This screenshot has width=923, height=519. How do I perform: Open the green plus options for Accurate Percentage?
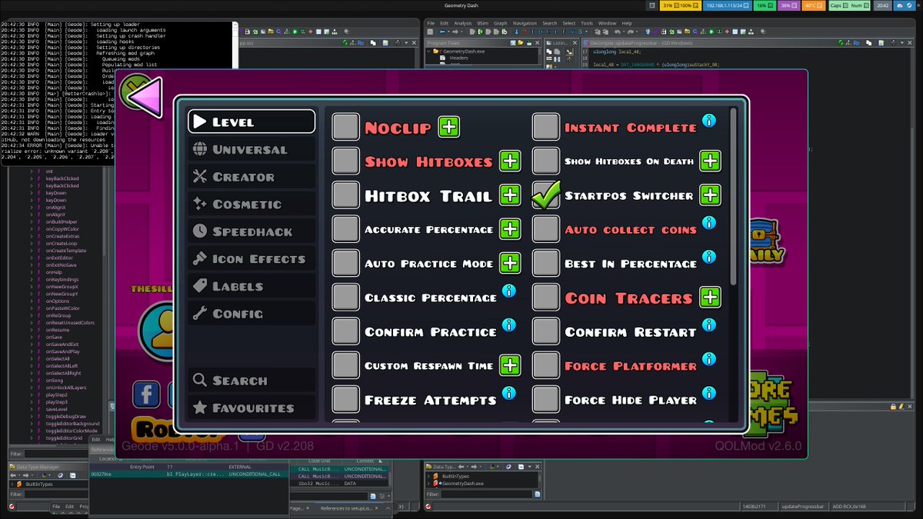click(510, 229)
